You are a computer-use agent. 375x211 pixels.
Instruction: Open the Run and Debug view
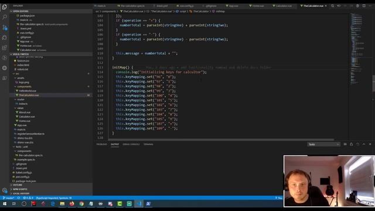(4, 38)
